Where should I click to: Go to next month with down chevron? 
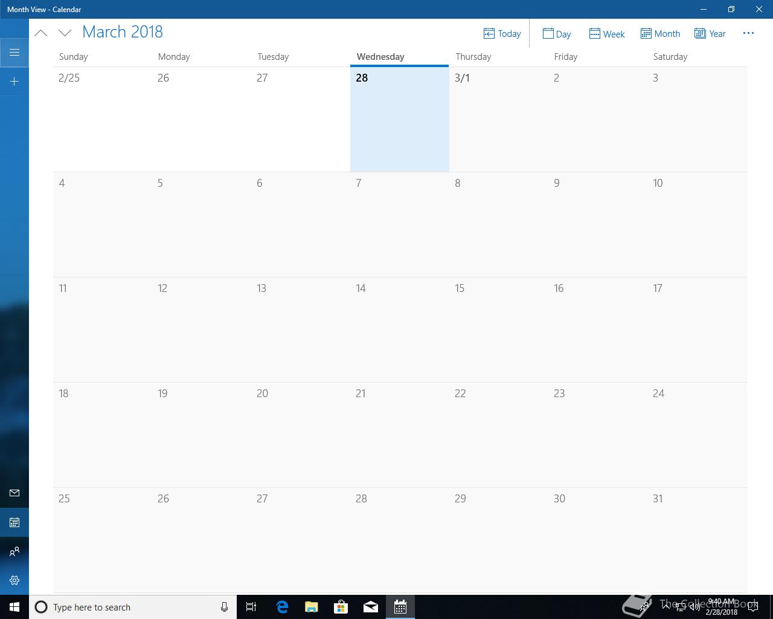(65, 33)
